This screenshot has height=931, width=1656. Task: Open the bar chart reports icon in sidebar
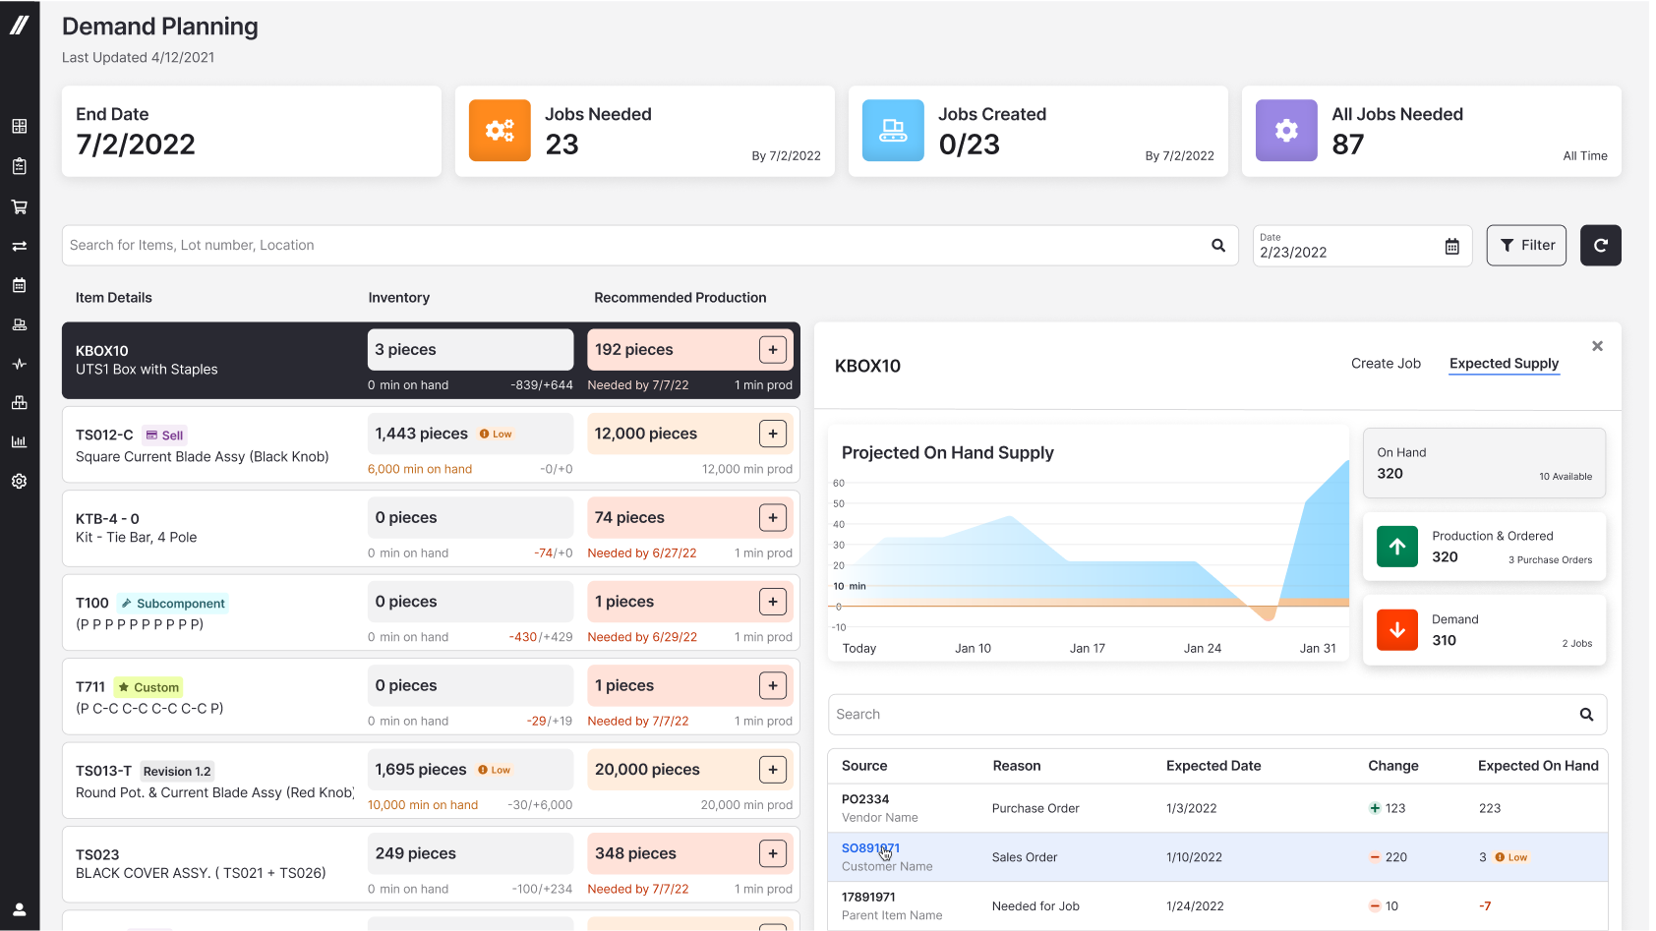pyautogui.click(x=19, y=441)
